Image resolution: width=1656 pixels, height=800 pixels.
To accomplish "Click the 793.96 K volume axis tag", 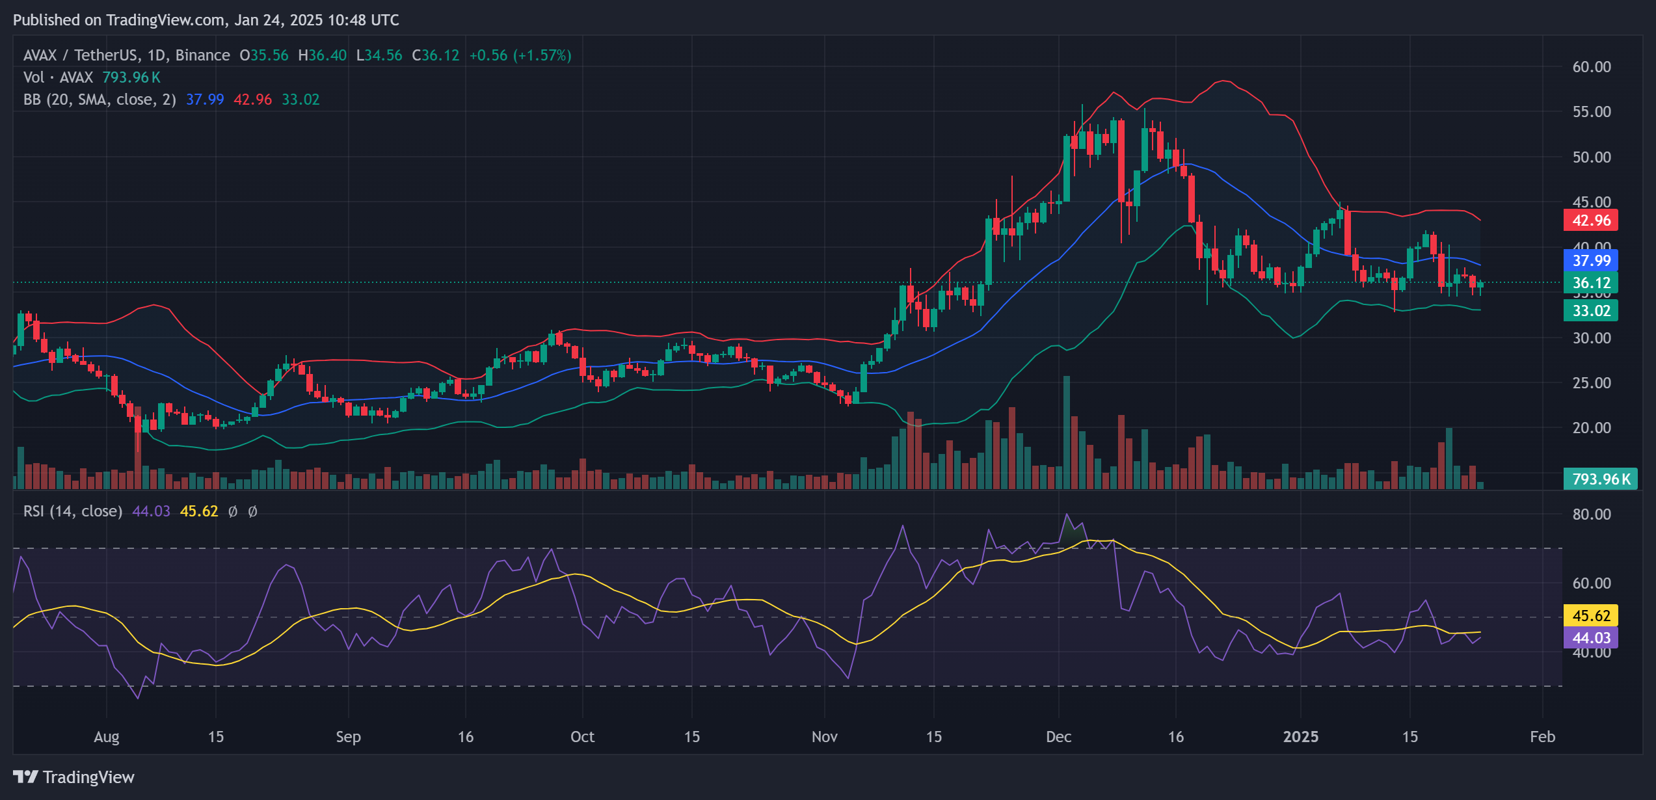I will click(1601, 479).
